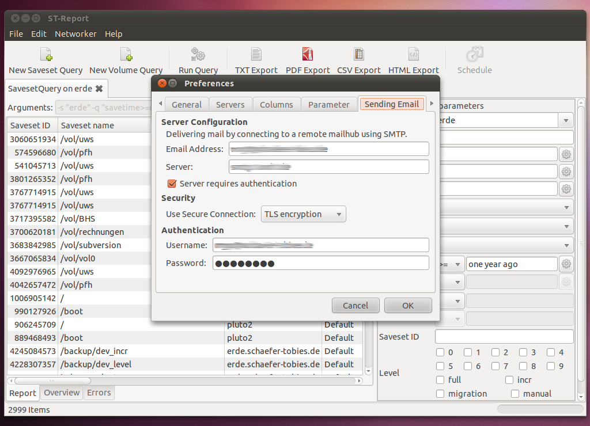This screenshot has width=590, height=426.
Task: Click the progress bar in status bar
Action: (540, 409)
